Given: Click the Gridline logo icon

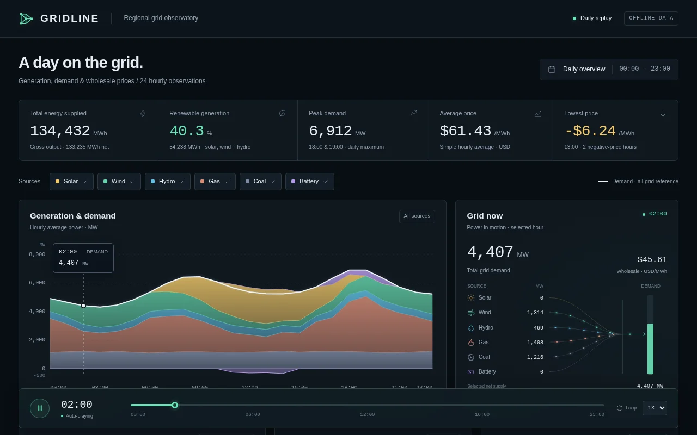Looking at the screenshot, I should click(x=26, y=18).
